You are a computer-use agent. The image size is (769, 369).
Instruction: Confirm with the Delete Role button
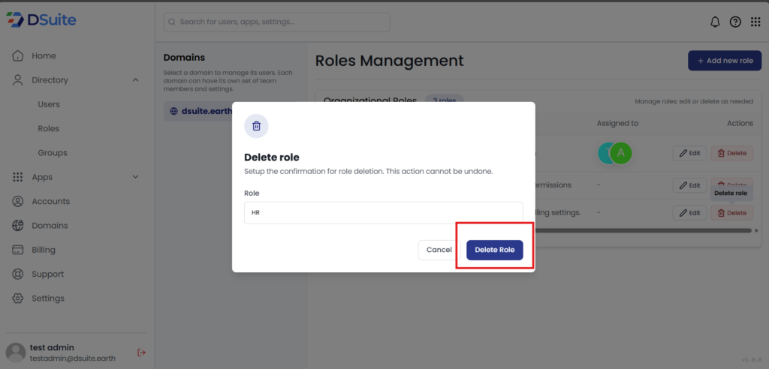point(494,250)
